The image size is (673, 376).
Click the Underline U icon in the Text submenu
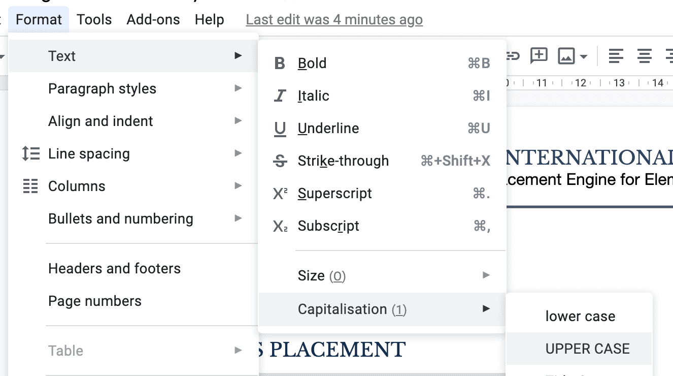point(280,129)
